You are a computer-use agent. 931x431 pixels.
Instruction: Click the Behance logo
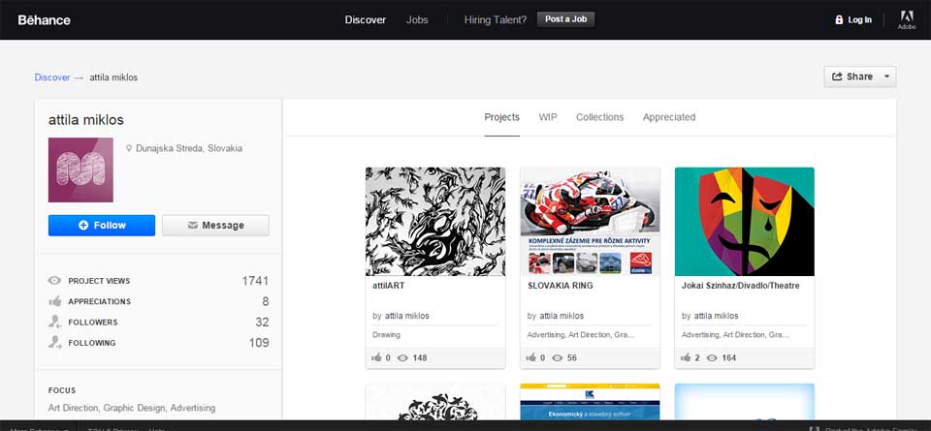pyautogui.click(x=44, y=19)
